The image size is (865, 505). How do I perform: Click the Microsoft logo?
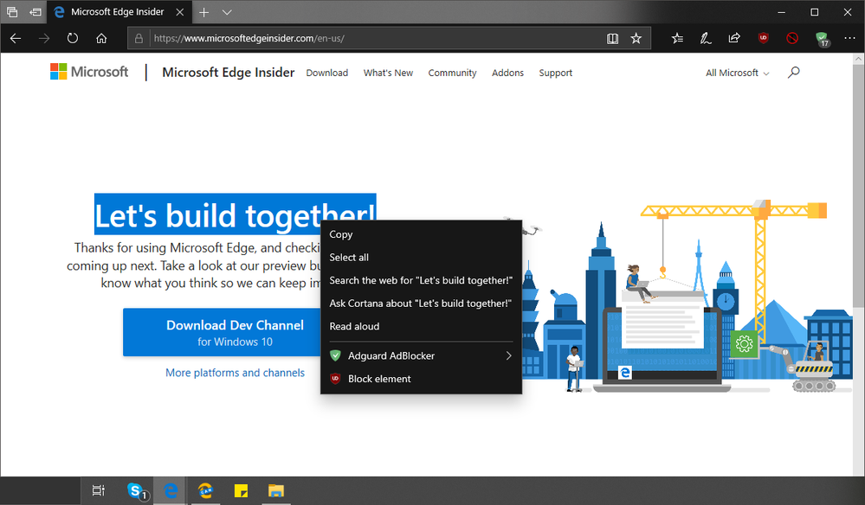89,72
